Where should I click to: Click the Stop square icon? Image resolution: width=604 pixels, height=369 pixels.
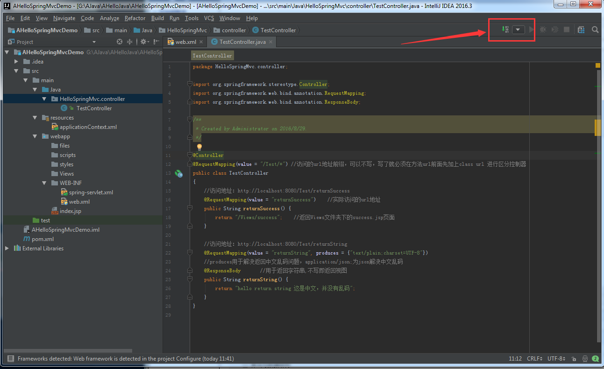tap(567, 29)
